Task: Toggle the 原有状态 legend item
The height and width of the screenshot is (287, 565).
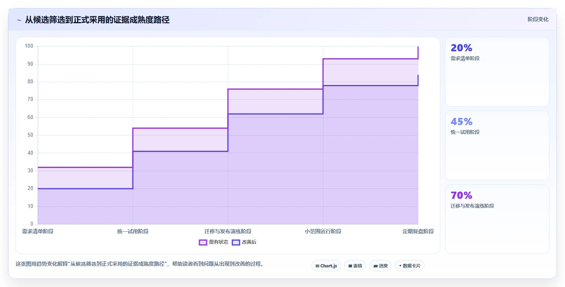Action: [213, 242]
